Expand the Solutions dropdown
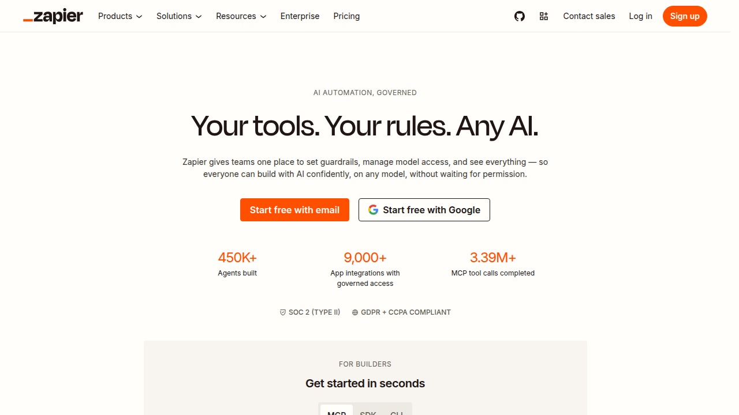This screenshot has height=415, width=739. 179,16
